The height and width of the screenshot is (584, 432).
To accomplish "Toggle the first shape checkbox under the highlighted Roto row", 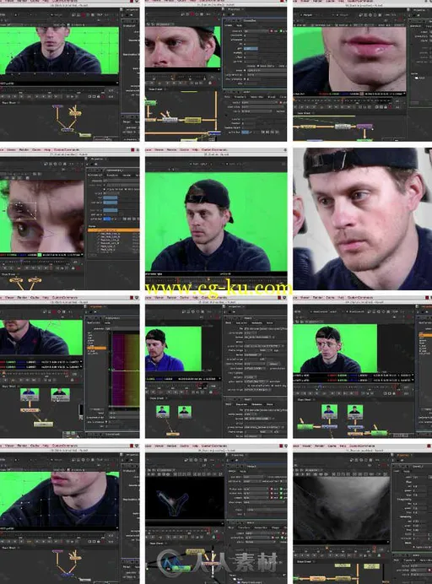I will (x=99, y=234).
